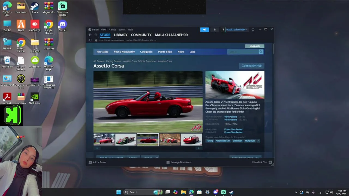Viewport: 349px width, 196px height.
Task: Select the Multiplayer tag
Action: [x=250, y=141]
